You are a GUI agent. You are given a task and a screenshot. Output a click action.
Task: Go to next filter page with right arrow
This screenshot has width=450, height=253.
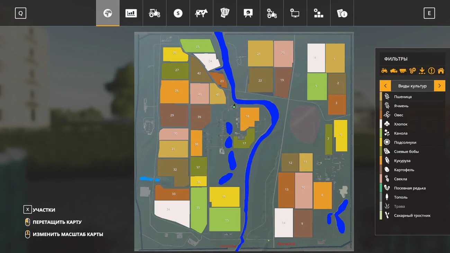[x=440, y=86]
